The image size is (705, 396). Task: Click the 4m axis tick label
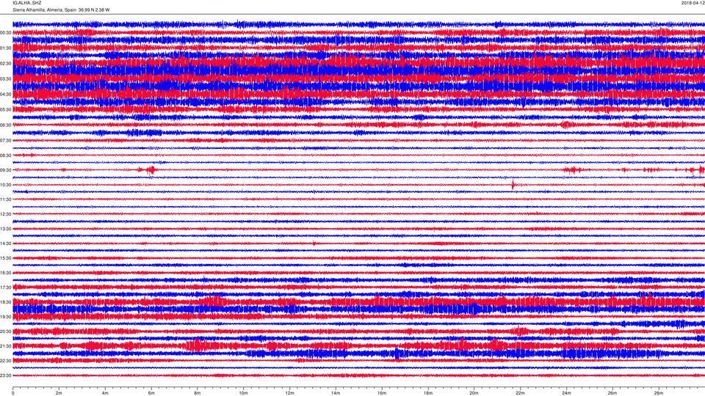(x=105, y=393)
